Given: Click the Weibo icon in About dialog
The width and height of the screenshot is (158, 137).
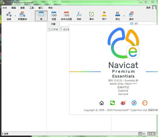Looking at the screenshot, I should (123, 103).
